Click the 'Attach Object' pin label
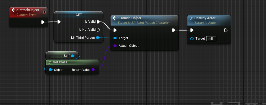Screen dimensions: 266x105 tap(129, 46)
